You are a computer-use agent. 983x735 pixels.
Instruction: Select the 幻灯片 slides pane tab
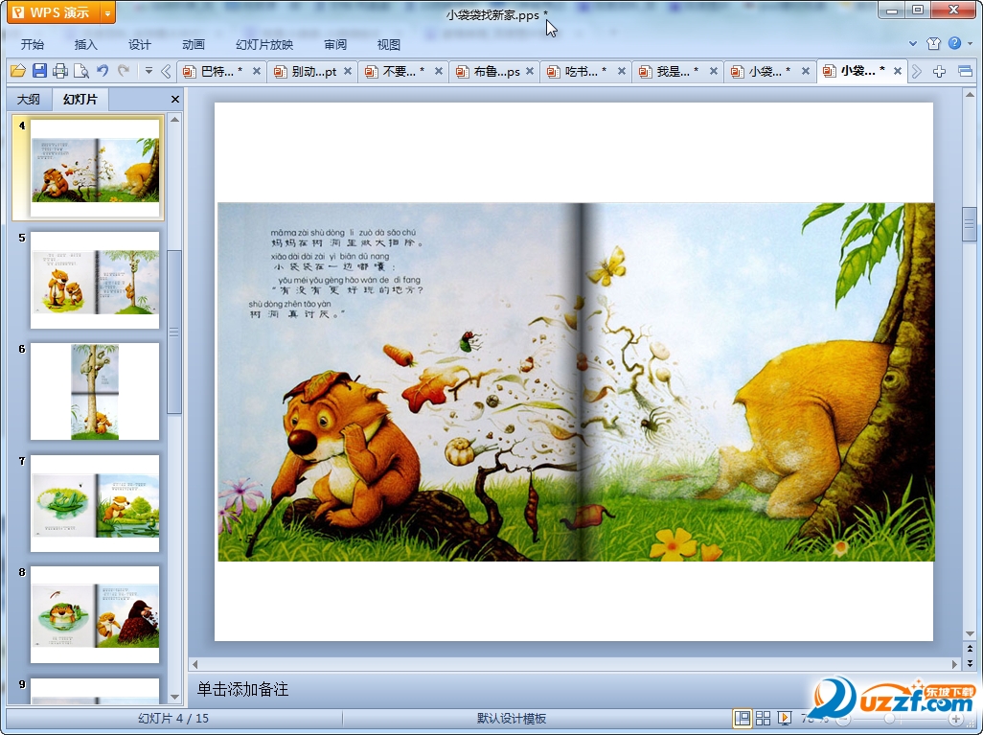(x=80, y=99)
